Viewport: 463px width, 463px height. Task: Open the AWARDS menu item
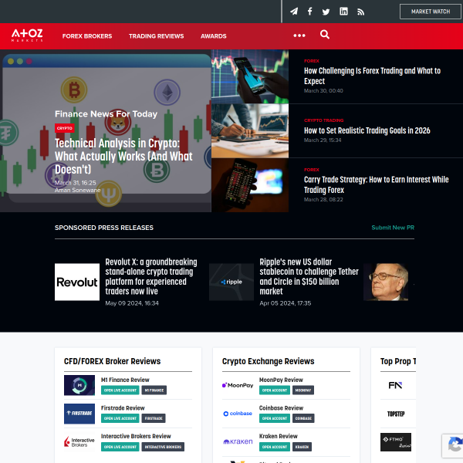(x=214, y=36)
